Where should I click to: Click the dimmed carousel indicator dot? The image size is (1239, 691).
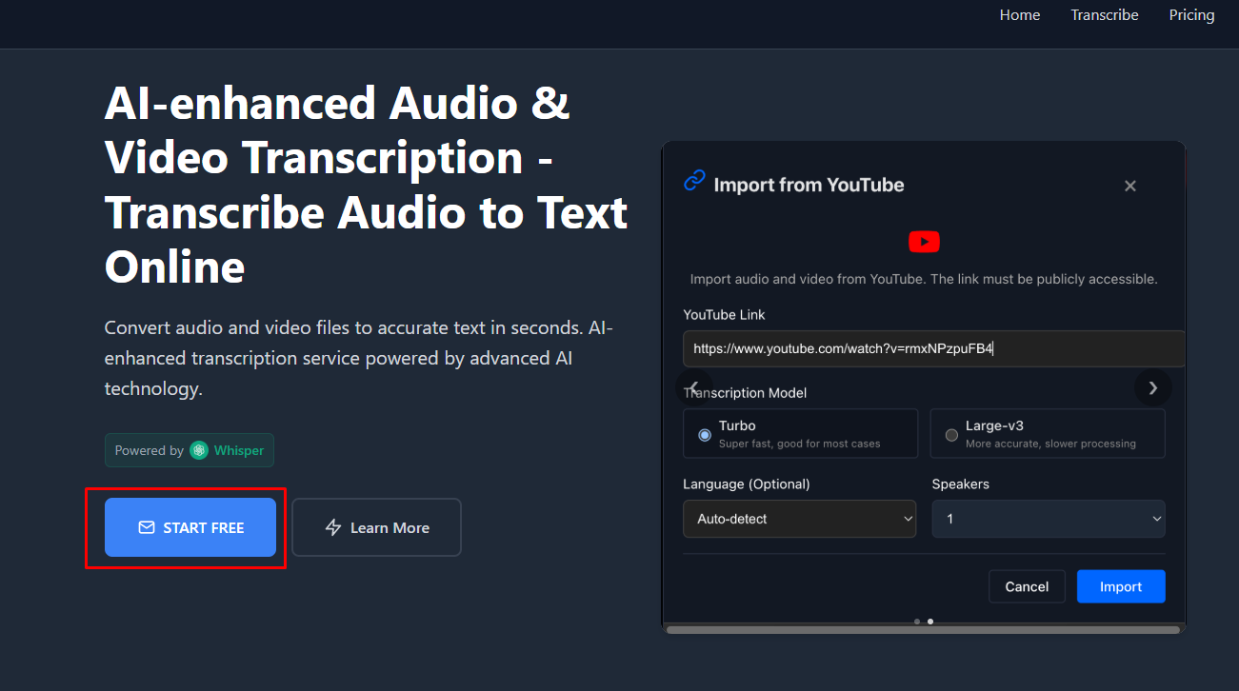click(917, 622)
